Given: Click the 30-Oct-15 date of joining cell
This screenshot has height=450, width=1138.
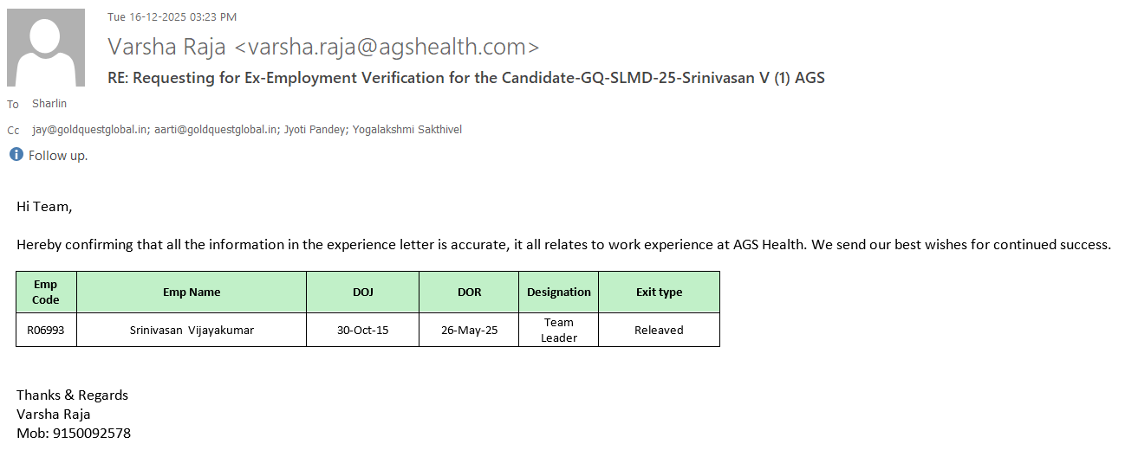Looking at the screenshot, I should pos(362,330).
